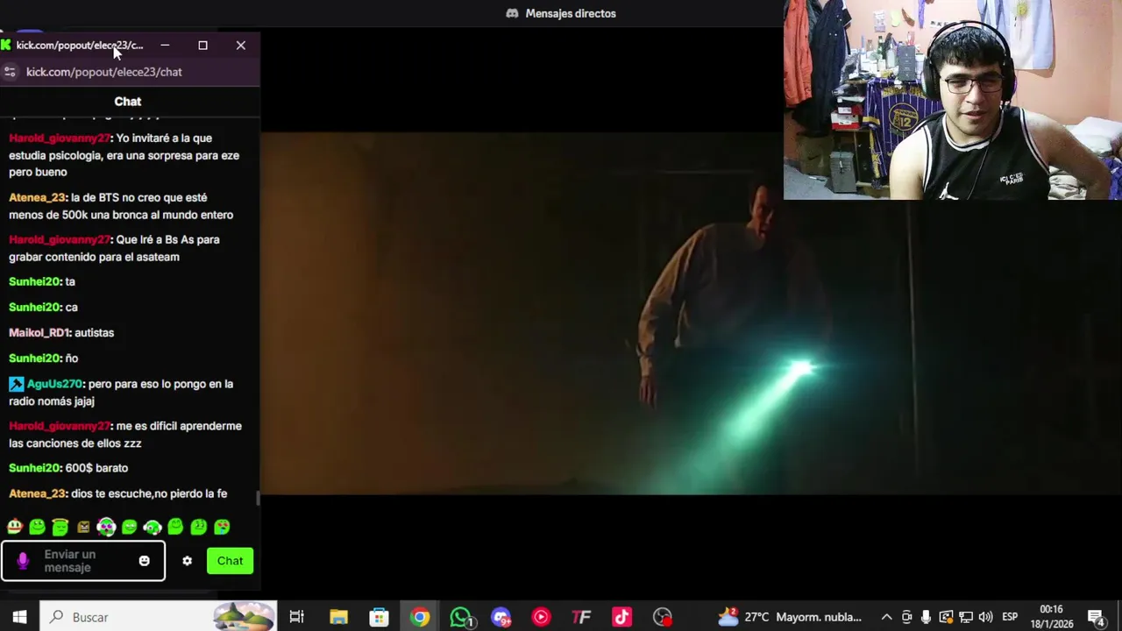Open the emoji picker smiley in message box
1122x631 pixels.
pos(144,561)
